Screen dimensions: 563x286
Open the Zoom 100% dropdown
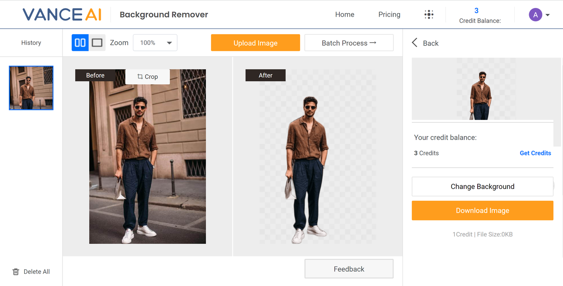[x=155, y=43]
